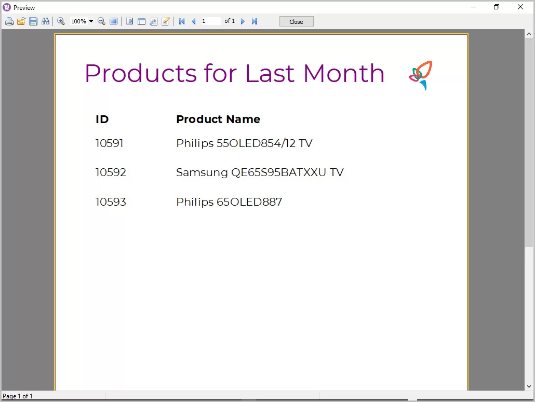
Task: Advance to the next page arrow
Action: coord(243,21)
